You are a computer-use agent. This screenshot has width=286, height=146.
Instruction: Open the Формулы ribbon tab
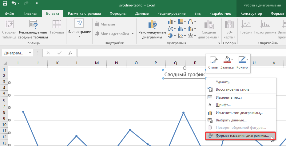tap(118, 14)
